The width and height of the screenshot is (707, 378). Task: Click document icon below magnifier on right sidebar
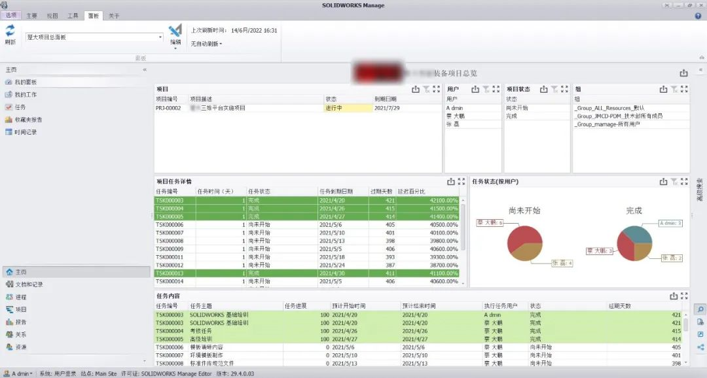click(x=700, y=322)
